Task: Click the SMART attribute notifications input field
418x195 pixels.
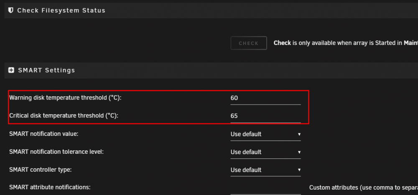Action: [x=265, y=188]
